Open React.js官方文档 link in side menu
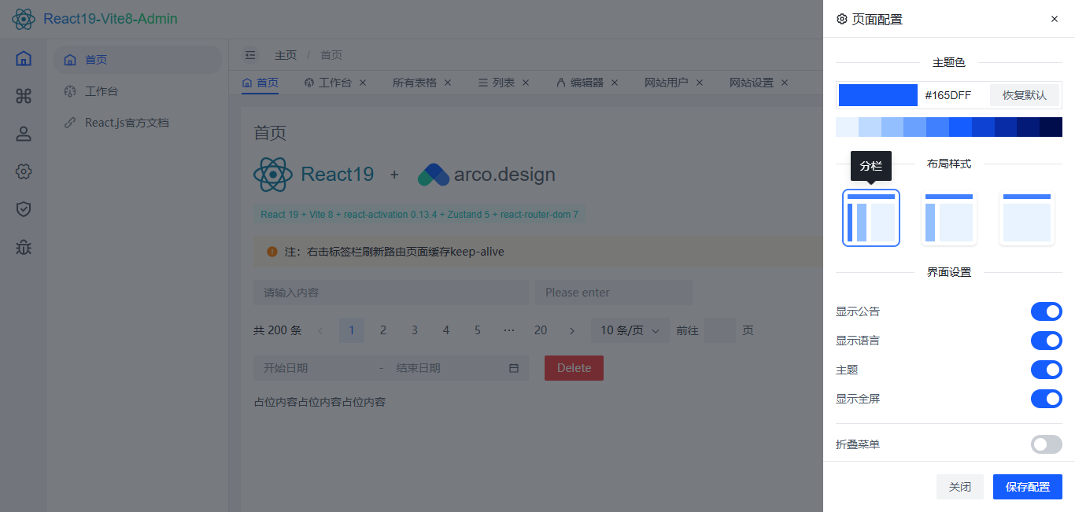The height and width of the screenshot is (512, 1075). (x=138, y=123)
